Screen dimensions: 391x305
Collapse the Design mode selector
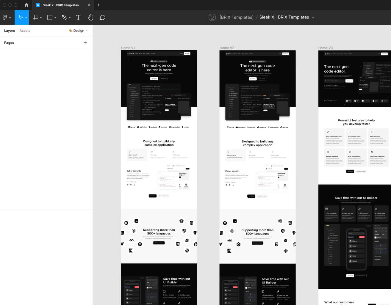tap(87, 30)
